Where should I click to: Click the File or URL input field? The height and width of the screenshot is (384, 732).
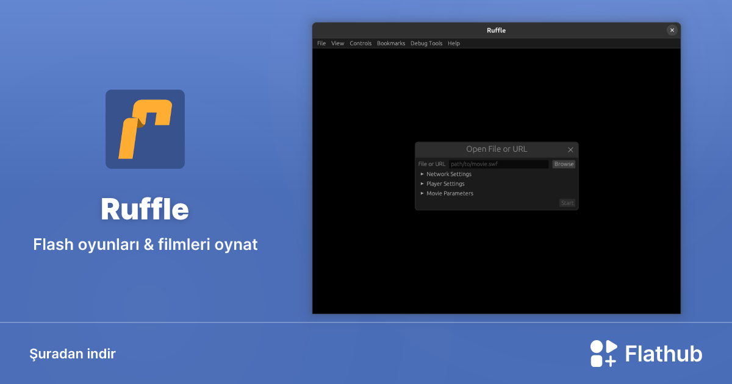[498, 163]
